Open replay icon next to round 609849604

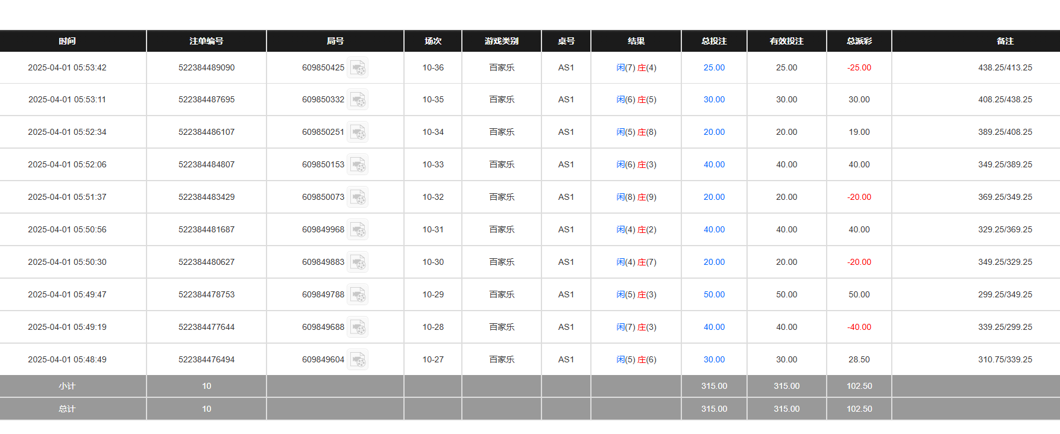(x=358, y=360)
